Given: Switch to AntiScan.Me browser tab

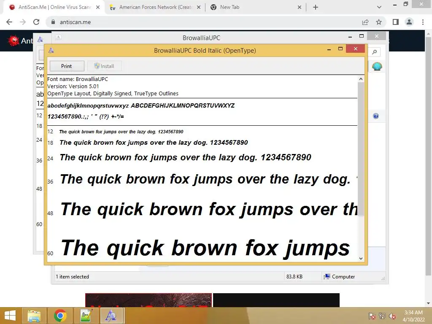Looking at the screenshot, I should (x=54, y=7).
